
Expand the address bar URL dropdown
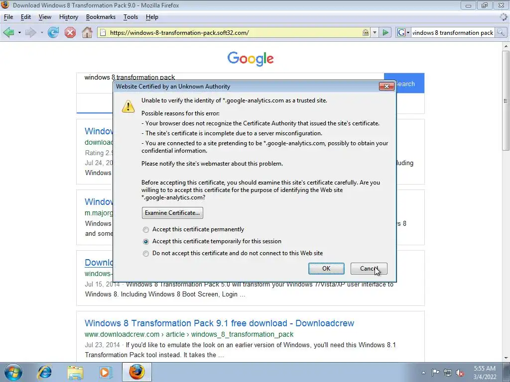375,32
